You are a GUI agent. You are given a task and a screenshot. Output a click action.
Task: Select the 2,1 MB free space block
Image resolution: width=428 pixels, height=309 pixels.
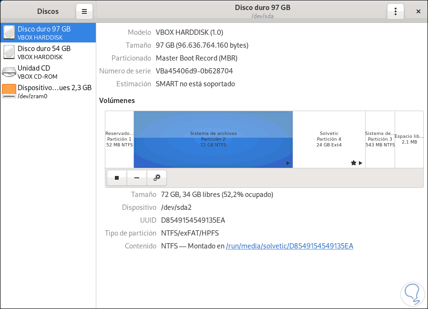point(409,139)
